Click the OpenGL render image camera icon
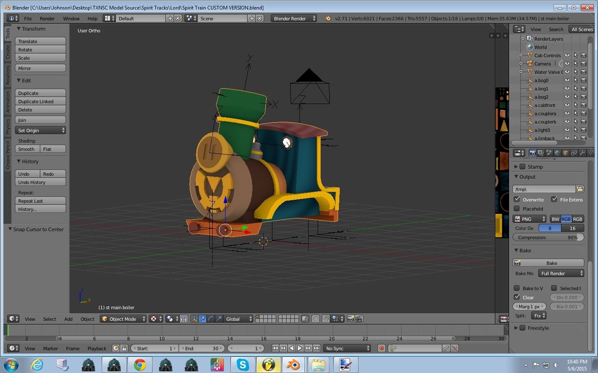 pos(351,319)
